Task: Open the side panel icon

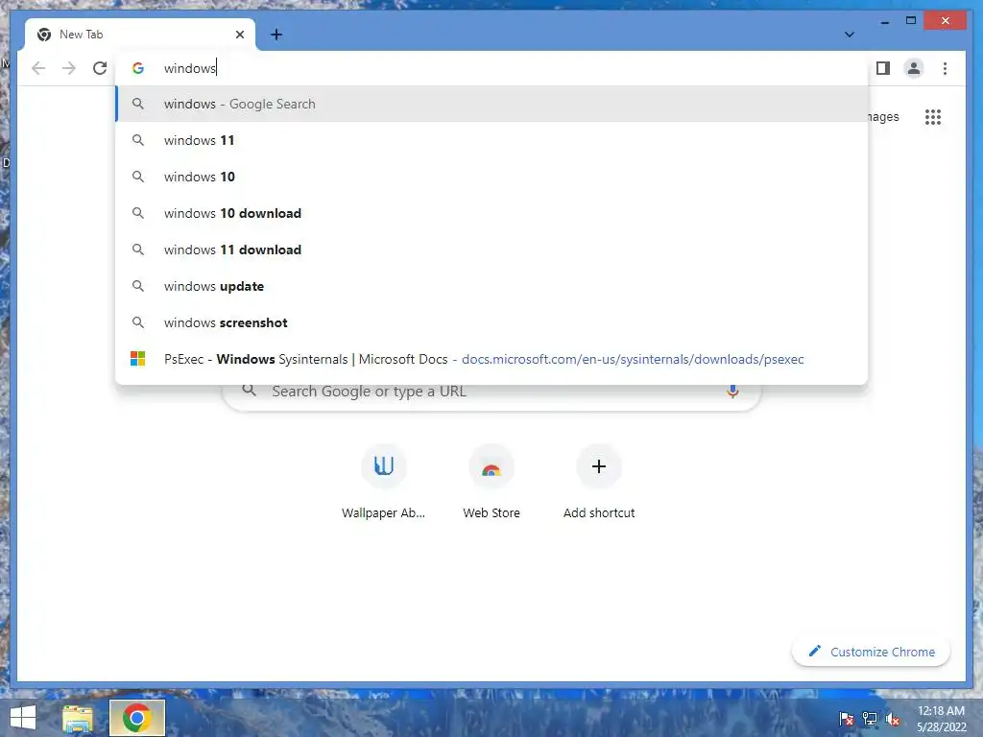Action: [883, 68]
